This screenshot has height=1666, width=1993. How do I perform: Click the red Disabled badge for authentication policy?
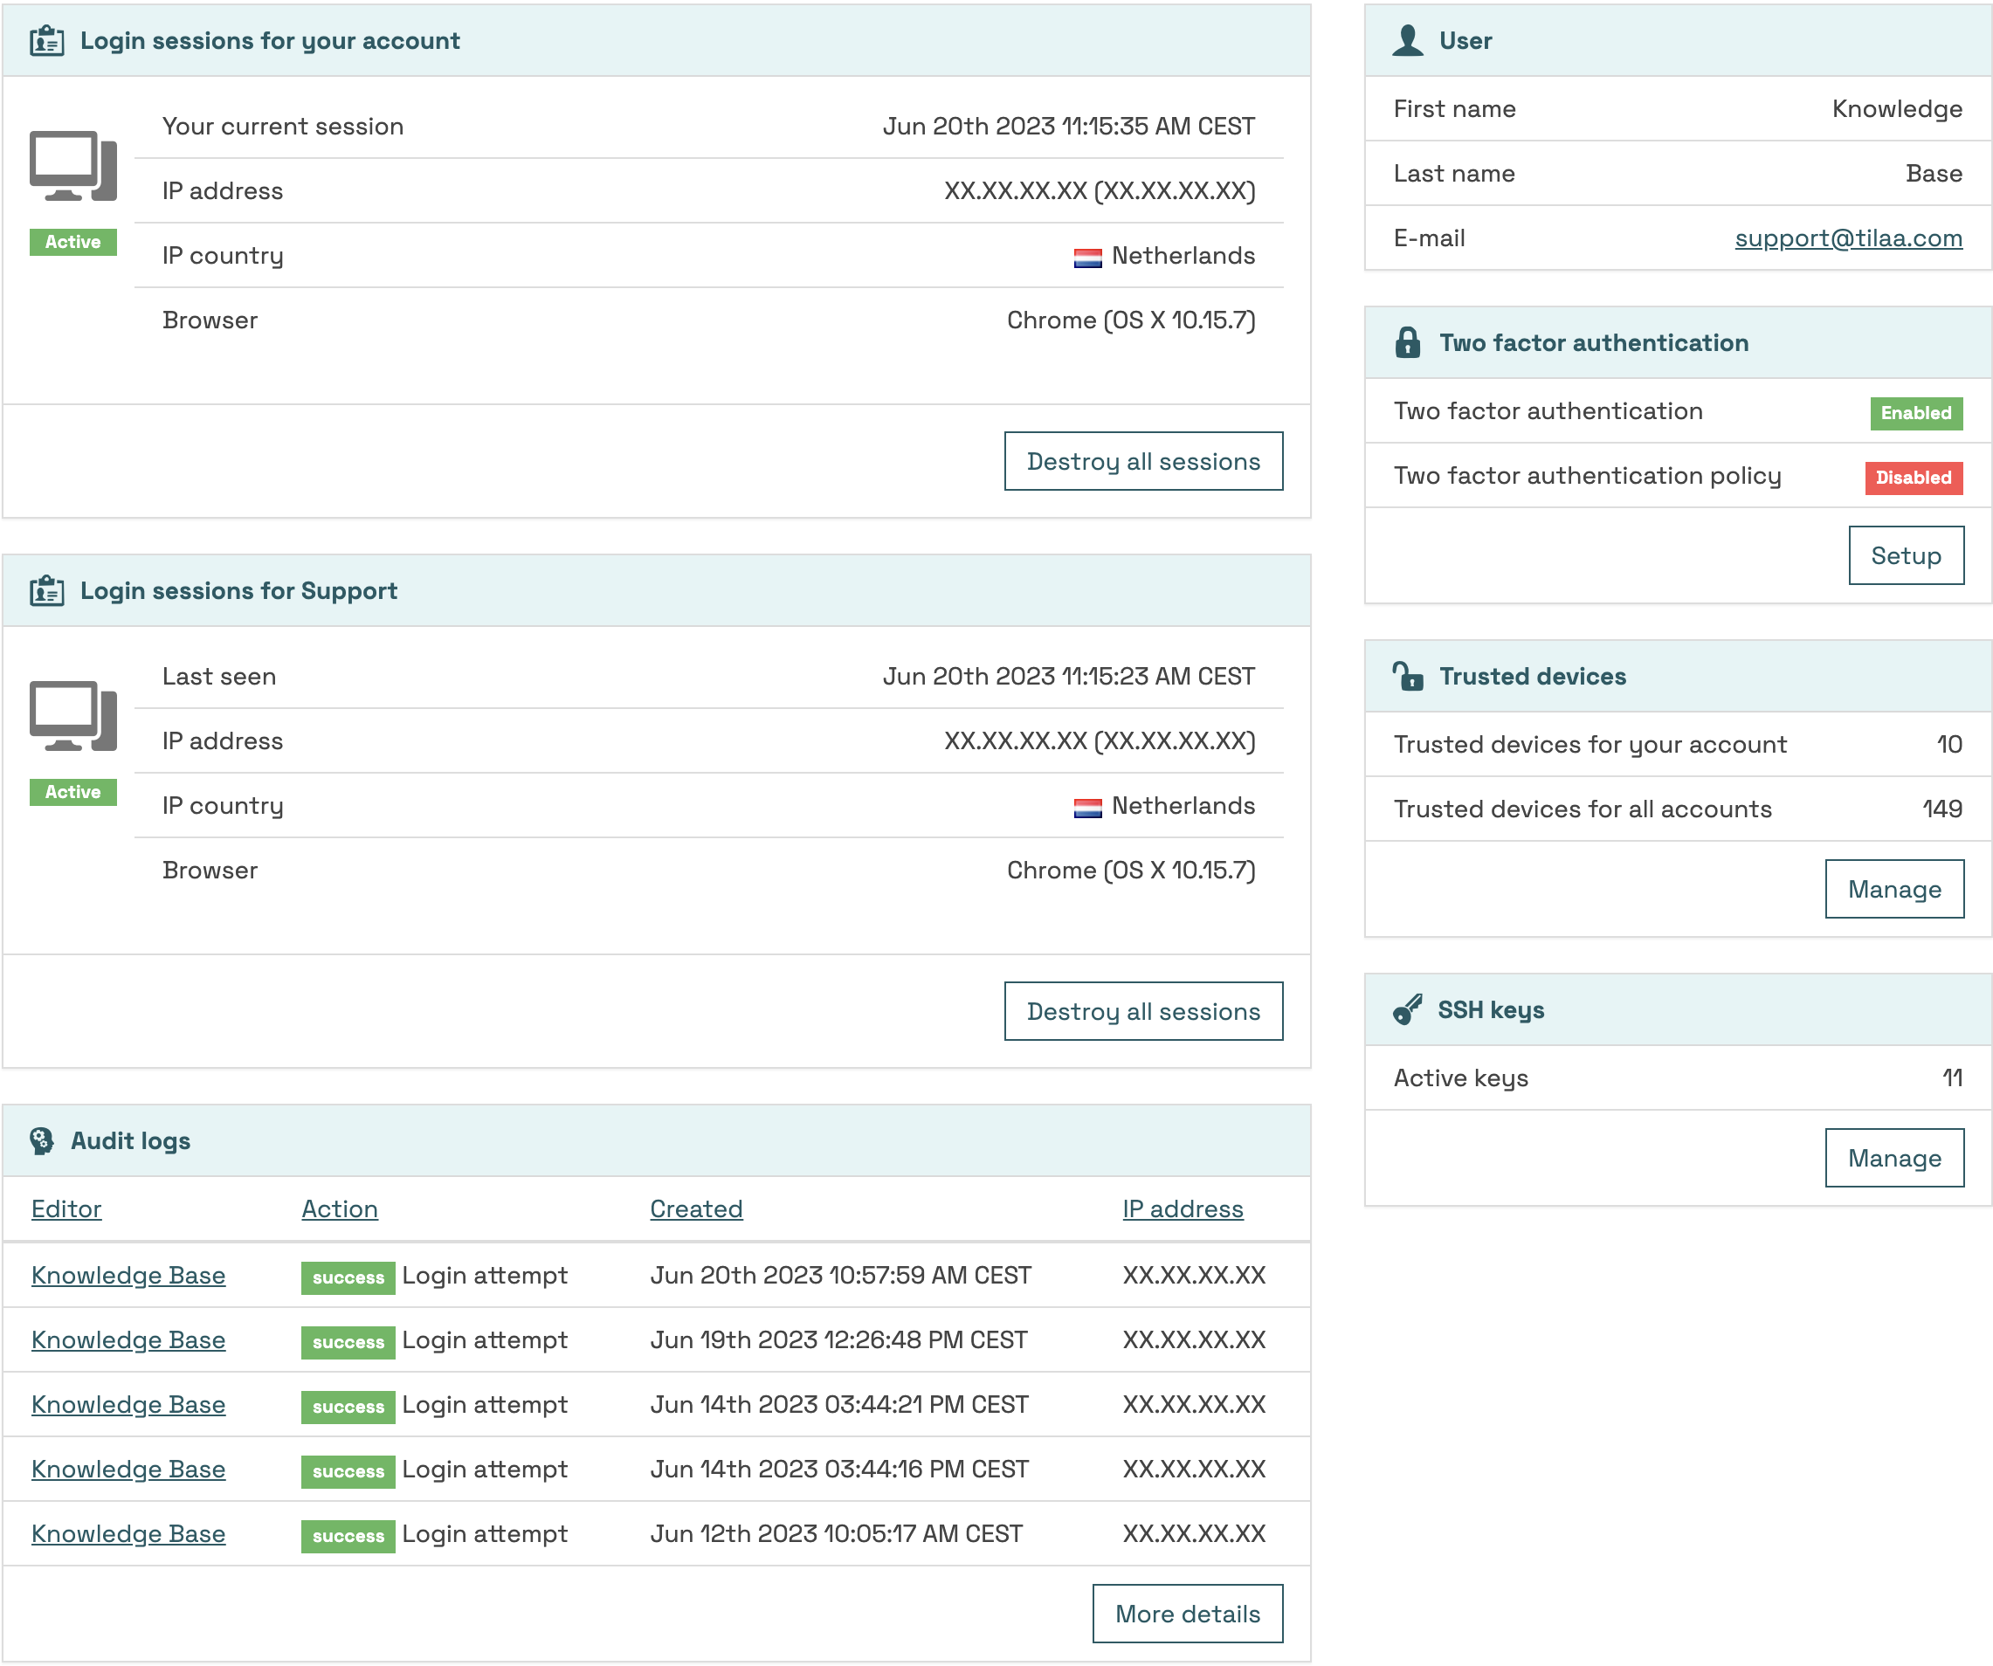pyautogui.click(x=1914, y=478)
